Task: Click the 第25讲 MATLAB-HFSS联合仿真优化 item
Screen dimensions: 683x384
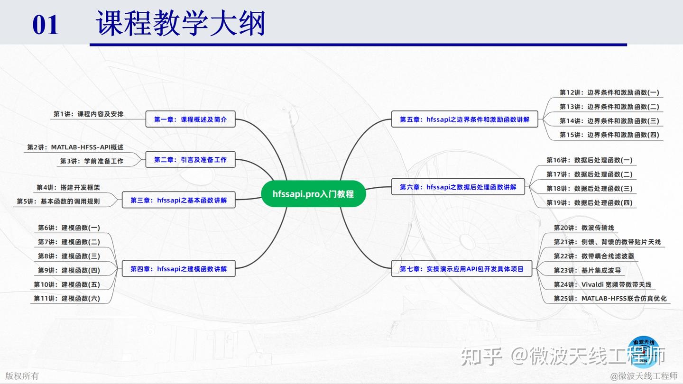Action: (611, 299)
